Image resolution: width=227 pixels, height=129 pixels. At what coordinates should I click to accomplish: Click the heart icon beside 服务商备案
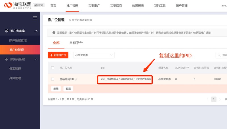pos(7,59)
